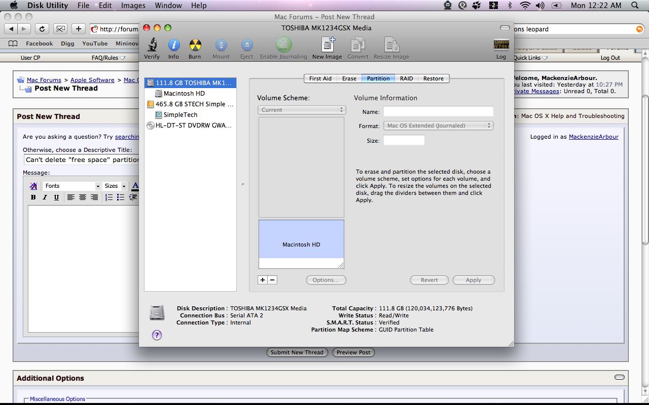Viewport: 649px width, 405px height.
Task: Click into the volume Size field
Action: tap(404, 140)
